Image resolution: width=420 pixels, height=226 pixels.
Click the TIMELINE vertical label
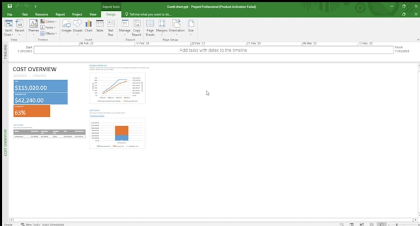pos(5,52)
